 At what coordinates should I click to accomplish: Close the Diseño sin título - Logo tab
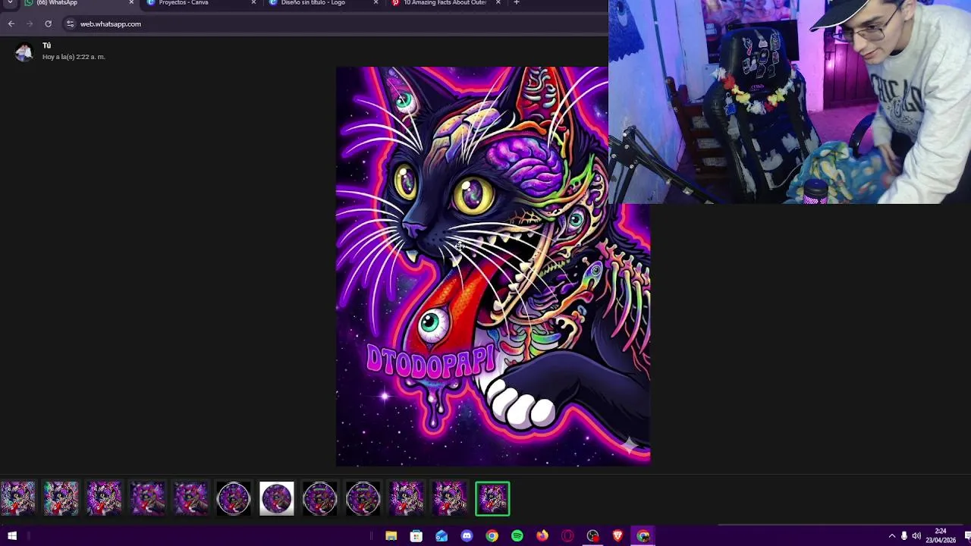pos(376,3)
